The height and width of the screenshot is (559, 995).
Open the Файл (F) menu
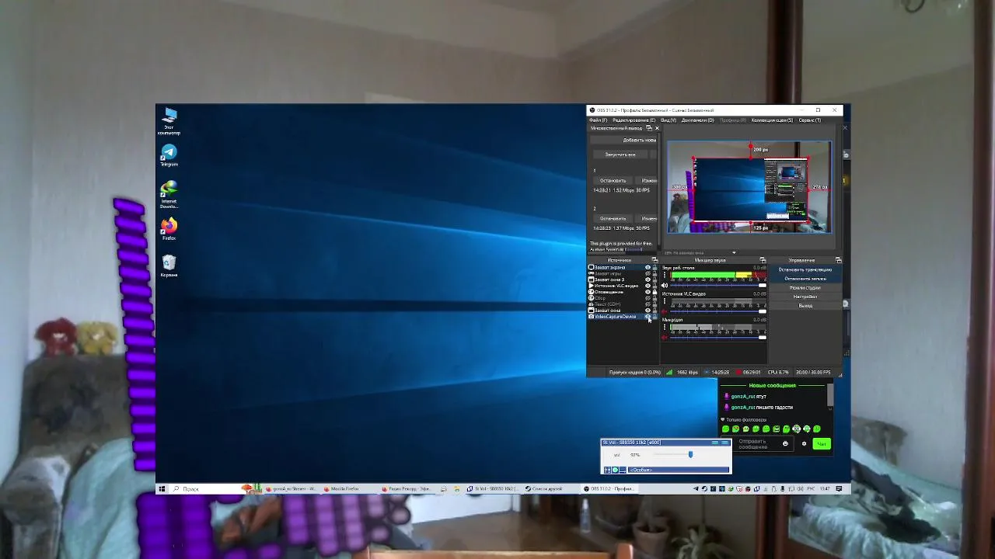click(599, 120)
